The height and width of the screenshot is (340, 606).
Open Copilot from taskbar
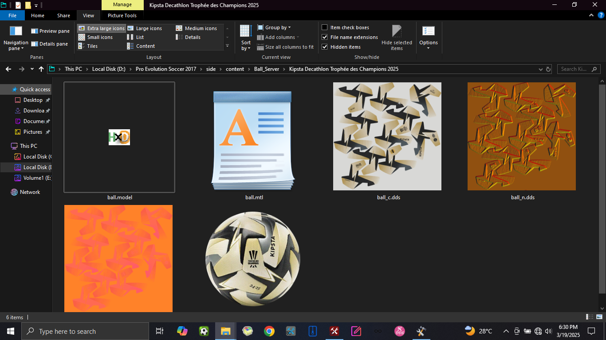click(182, 331)
